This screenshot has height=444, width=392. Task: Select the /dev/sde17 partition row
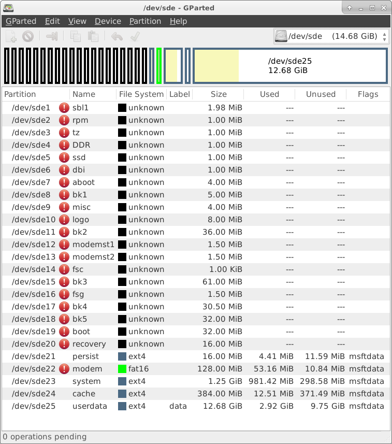[196, 307]
